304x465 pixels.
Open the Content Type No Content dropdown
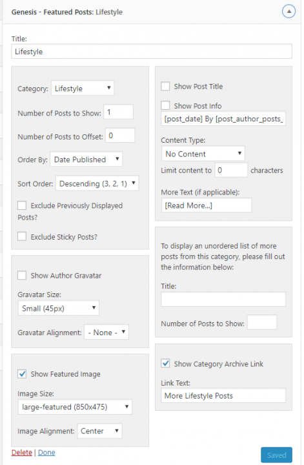203,154
